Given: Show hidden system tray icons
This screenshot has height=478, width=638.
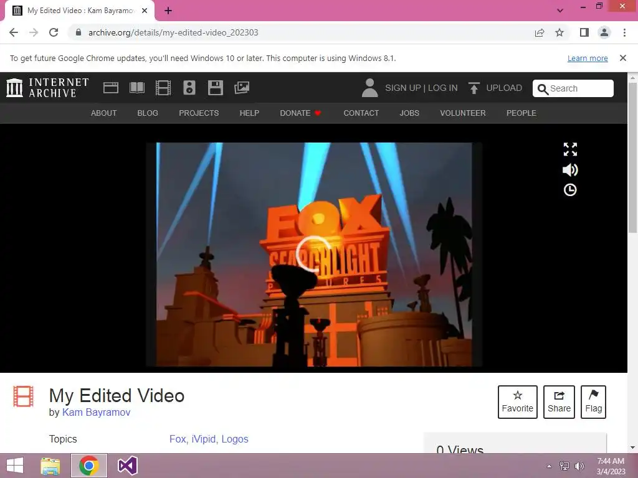Looking at the screenshot, I should pos(550,466).
